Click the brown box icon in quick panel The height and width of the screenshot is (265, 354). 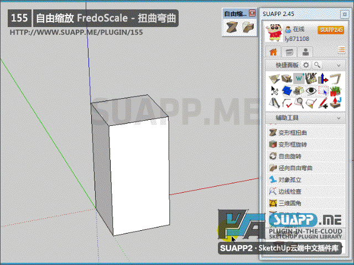[x=287, y=79]
